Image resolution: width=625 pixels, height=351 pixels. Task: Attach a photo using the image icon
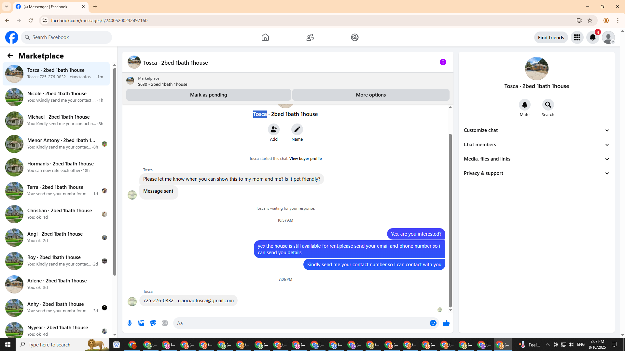click(141, 323)
